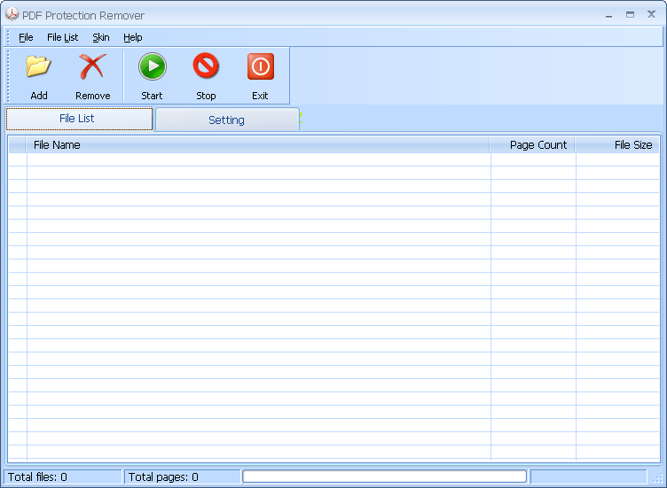Start processing with the green play icon
This screenshot has height=488, width=667.
(x=152, y=66)
